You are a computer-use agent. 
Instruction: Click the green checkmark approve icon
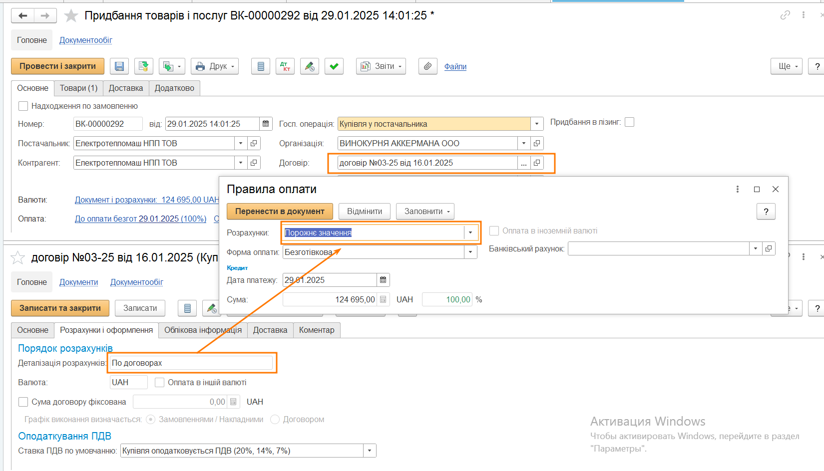[334, 66]
